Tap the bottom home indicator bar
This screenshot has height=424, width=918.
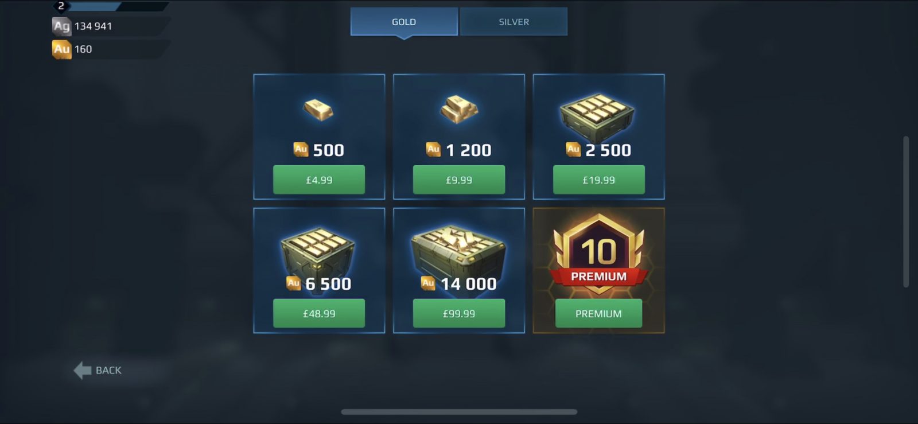tap(459, 412)
